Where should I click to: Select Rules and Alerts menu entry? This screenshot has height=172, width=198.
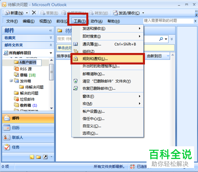coord(108,59)
